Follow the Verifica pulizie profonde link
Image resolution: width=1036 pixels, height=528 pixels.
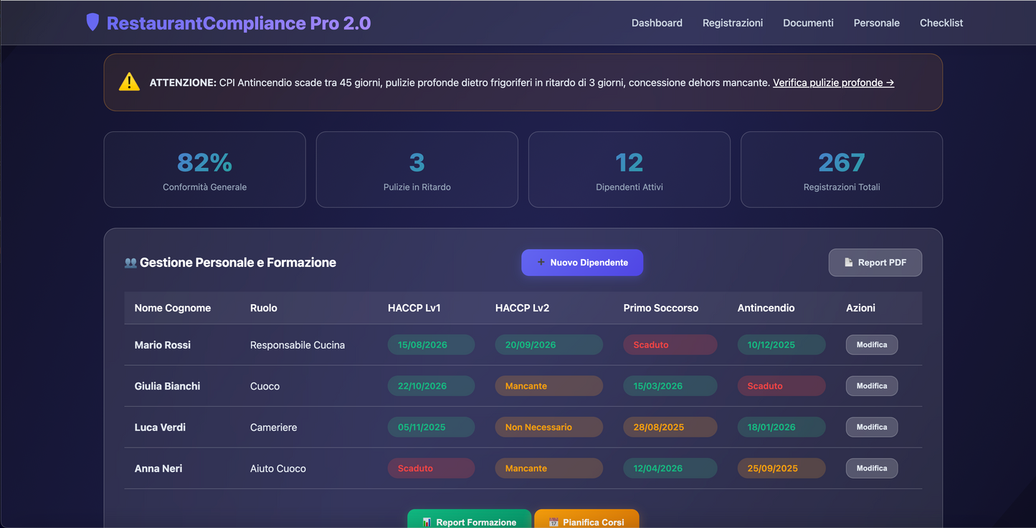pyautogui.click(x=833, y=82)
